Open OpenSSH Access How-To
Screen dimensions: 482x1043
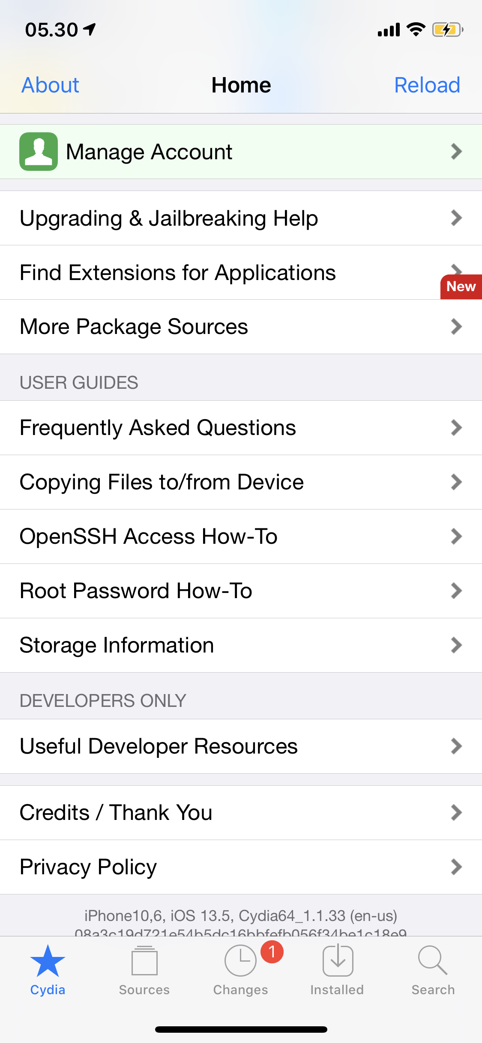[x=149, y=536]
